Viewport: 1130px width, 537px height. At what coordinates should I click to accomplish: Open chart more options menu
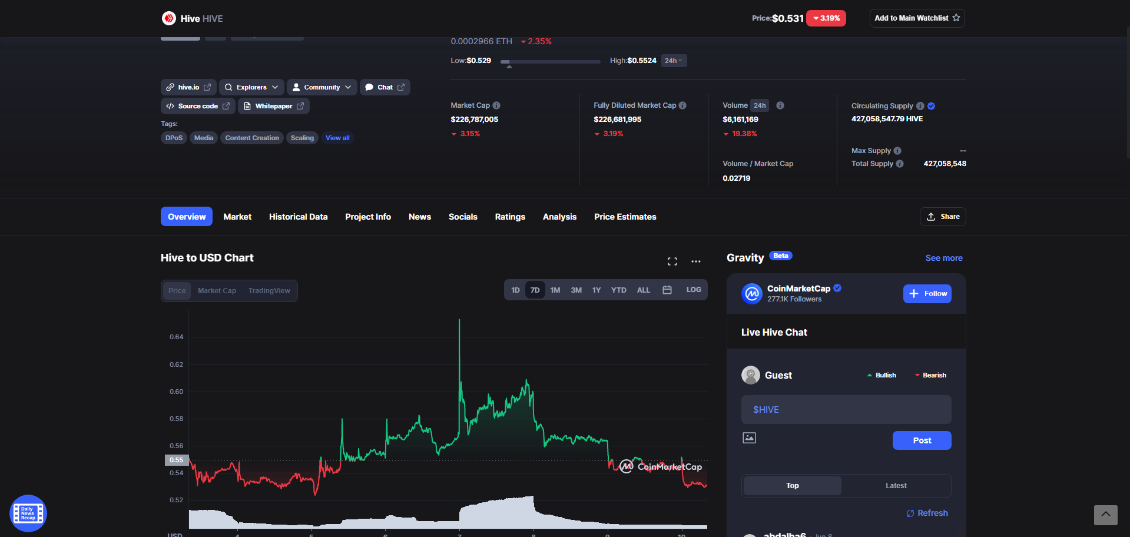pyautogui.click(x=696, y=261)
